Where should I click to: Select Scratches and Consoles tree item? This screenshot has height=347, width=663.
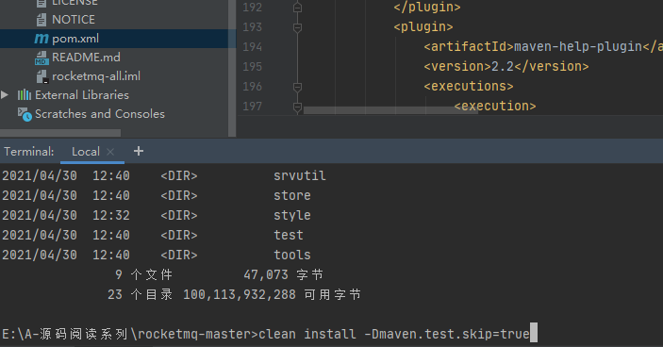[x=100, y=114]
